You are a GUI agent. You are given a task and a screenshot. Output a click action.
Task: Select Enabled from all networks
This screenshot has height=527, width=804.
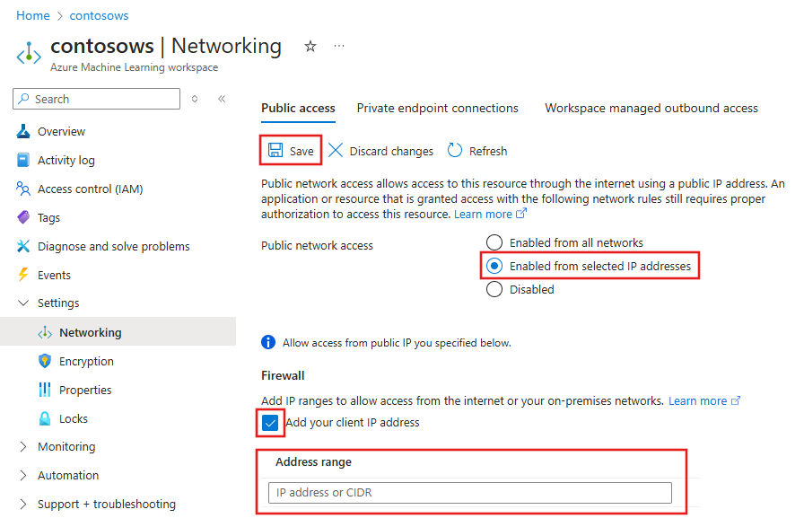coord(494,242)
